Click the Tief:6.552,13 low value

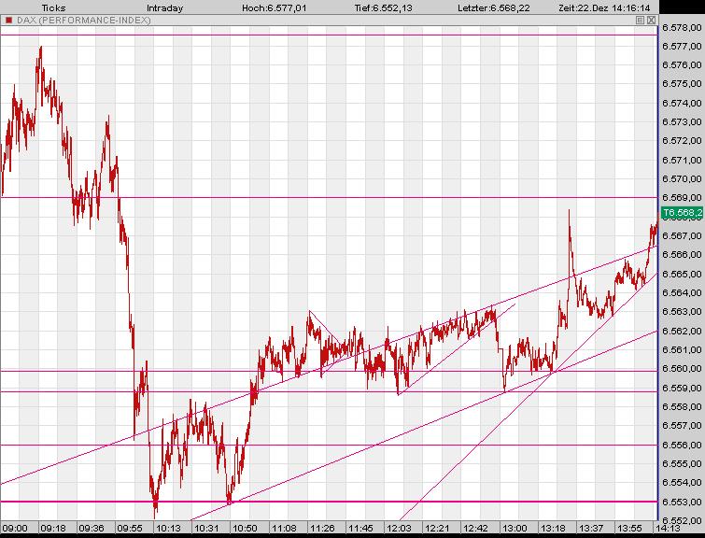(x=383, y=8)
